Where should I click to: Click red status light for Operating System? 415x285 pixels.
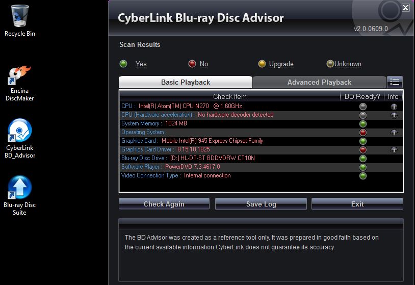tap(363, 133)
